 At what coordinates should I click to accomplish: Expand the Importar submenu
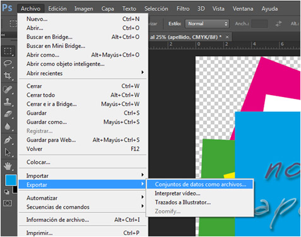coord(83,176)
